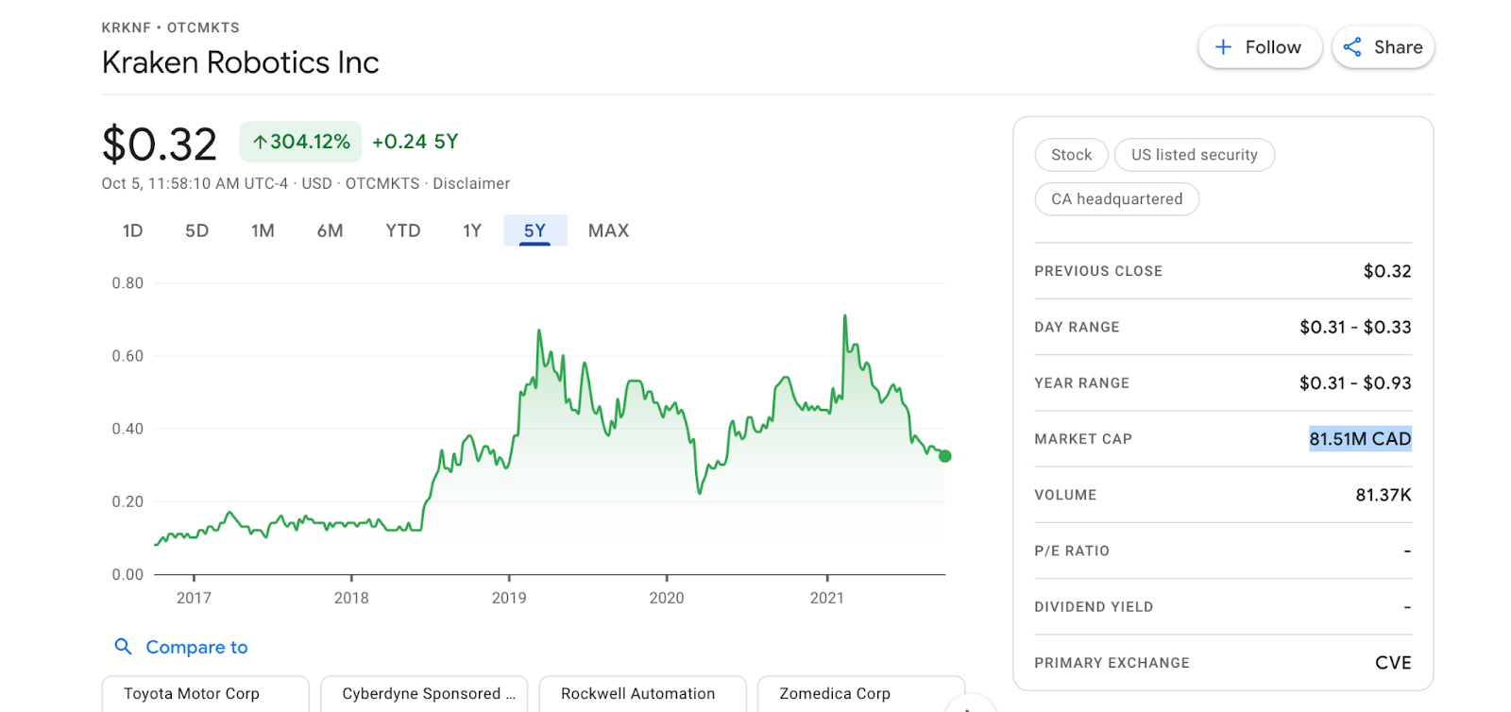Screen dimensions: 1511x712
Task: Compare with Rockwell Automation
Action: coord(642,693)
